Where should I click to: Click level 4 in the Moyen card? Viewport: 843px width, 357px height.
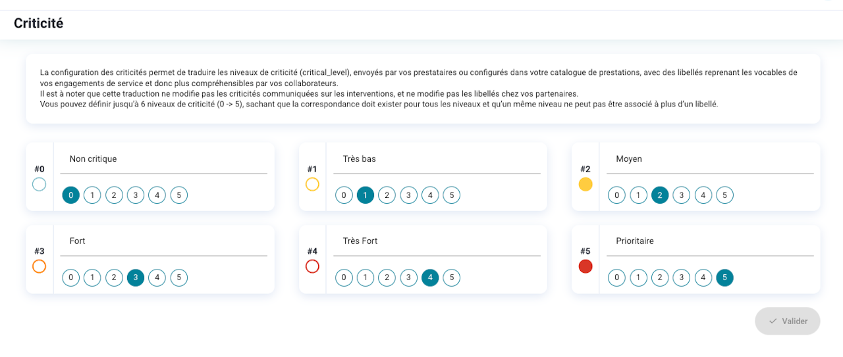(703, 195)
